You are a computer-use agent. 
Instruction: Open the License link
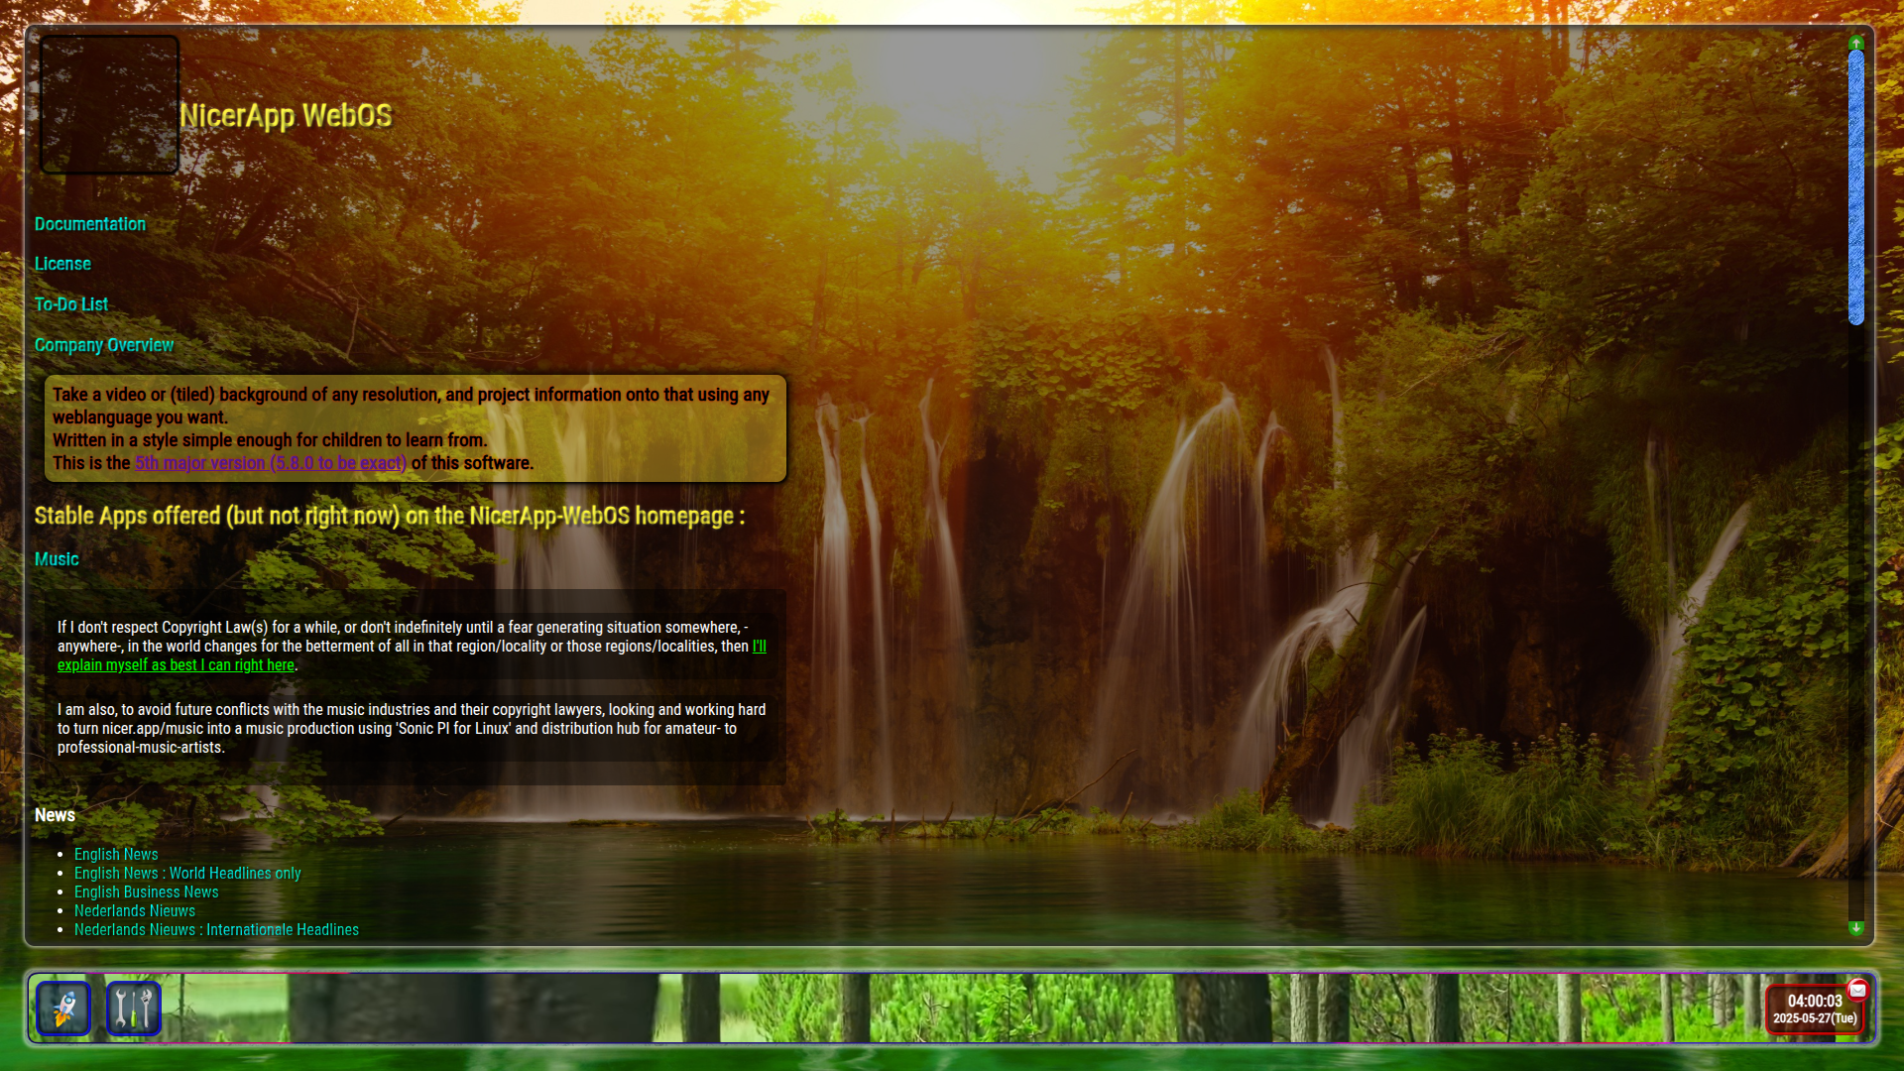62,264
